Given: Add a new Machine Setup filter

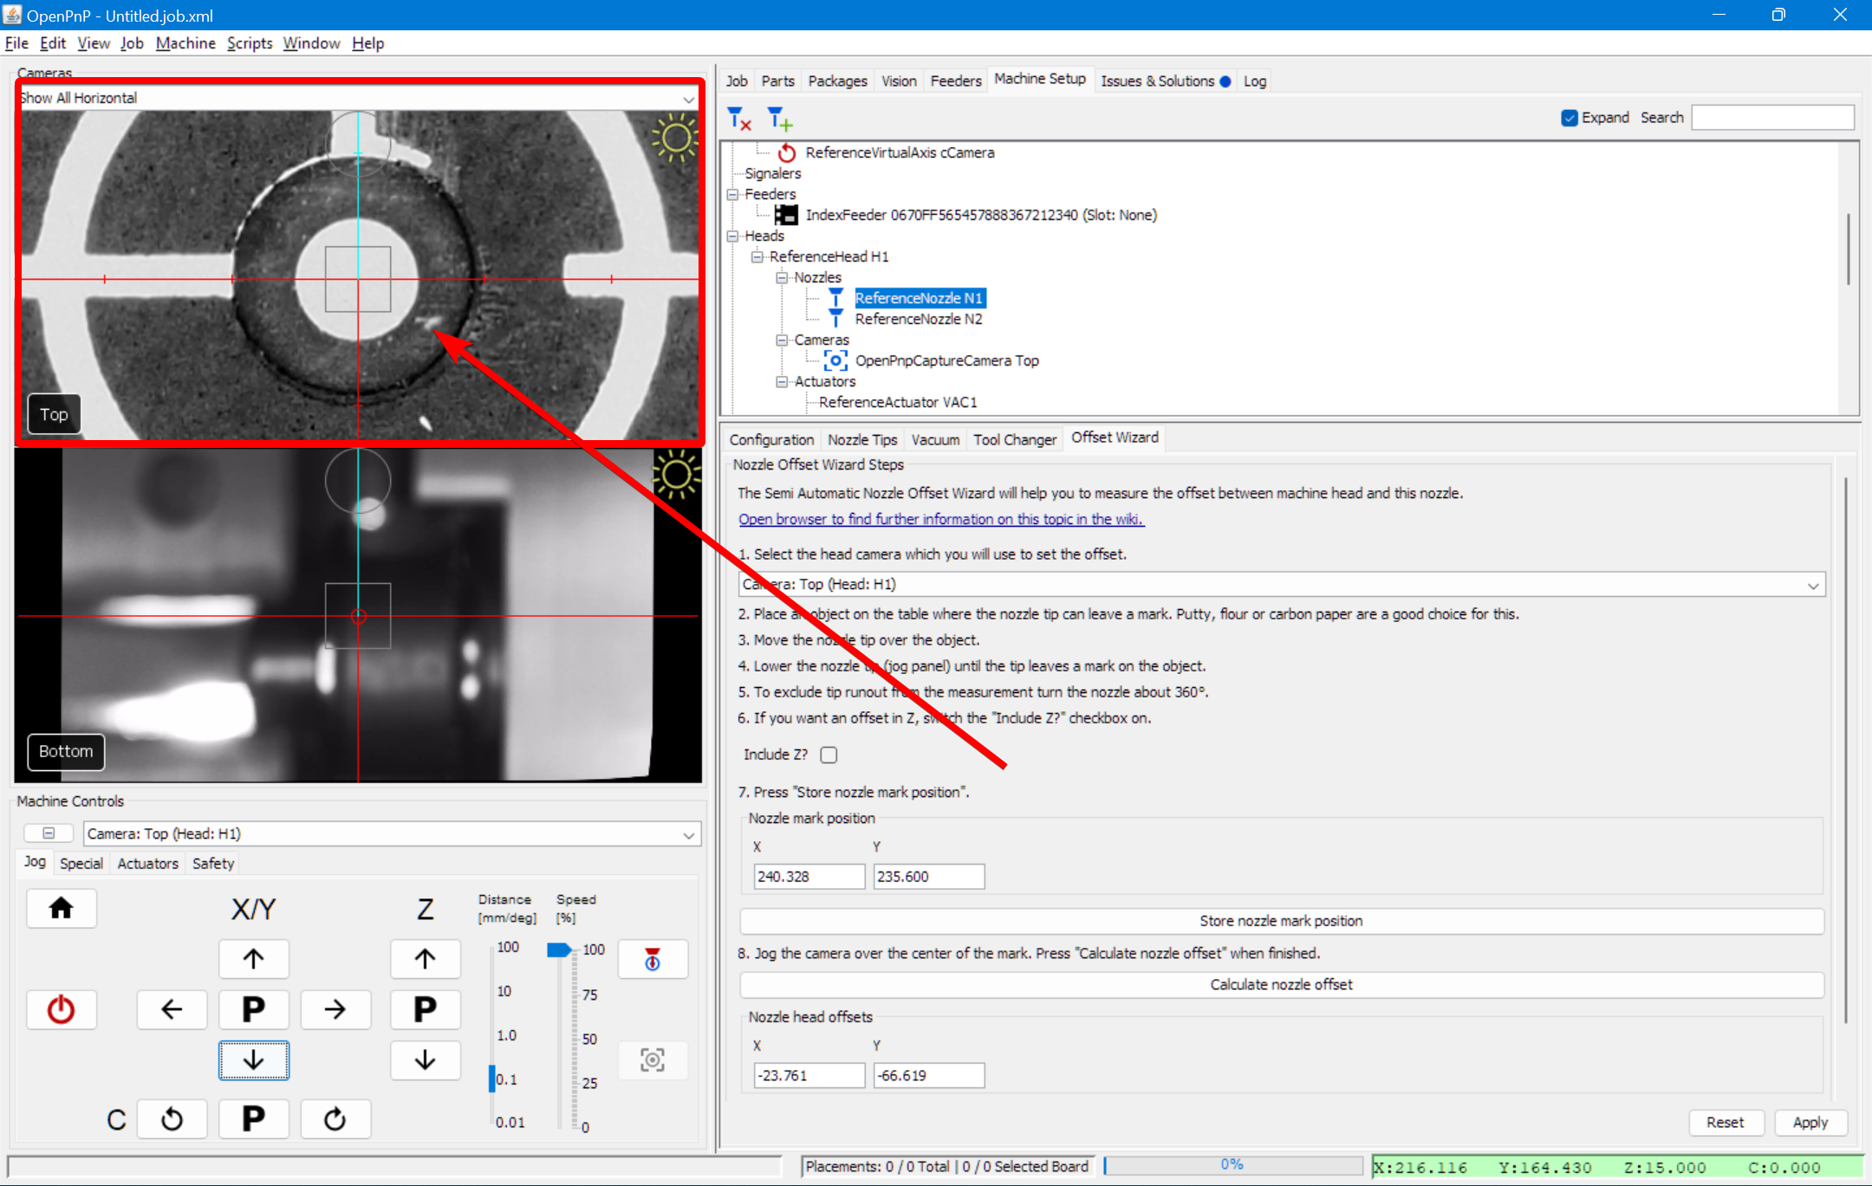Looking at the screenshot, I should 778,118.
